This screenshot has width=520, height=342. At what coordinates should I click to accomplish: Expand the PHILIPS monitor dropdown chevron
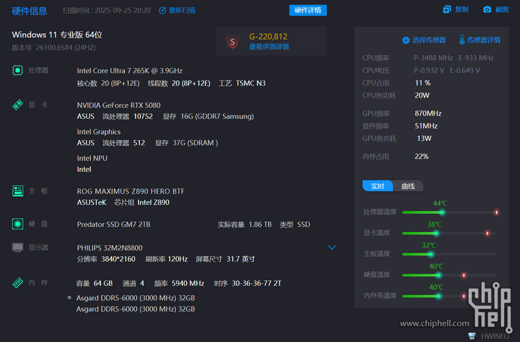[332, 248]
